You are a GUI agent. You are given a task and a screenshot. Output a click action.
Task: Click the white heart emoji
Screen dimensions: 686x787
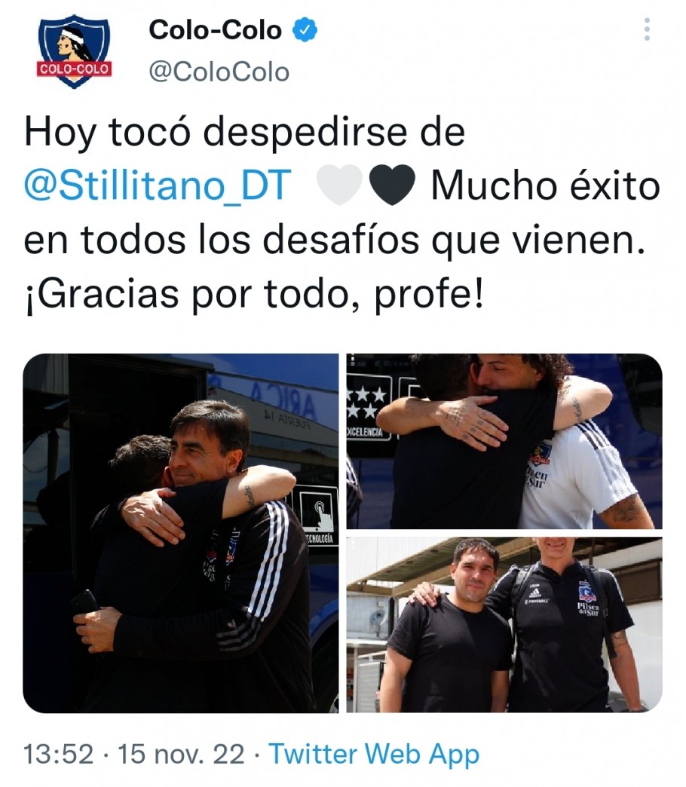pyautogui.click(x=340, y=184)
